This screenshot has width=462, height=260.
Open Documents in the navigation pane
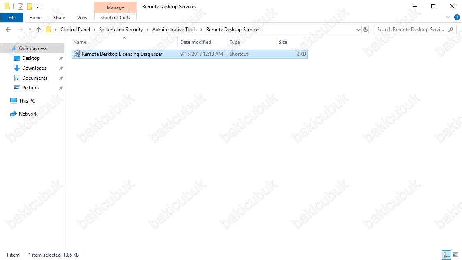pyautogui.click(x=34, y=78)
